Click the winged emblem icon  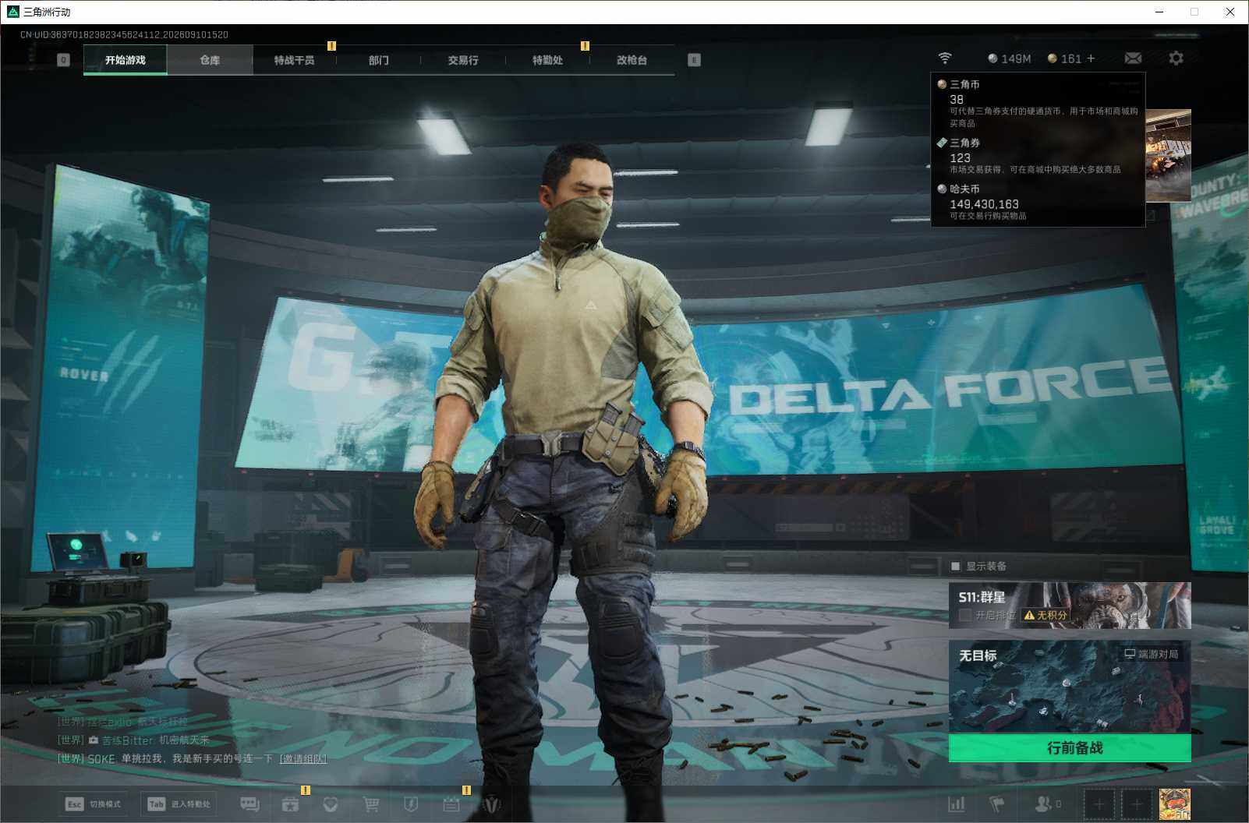pyautogui.click(x=492, y=804)
